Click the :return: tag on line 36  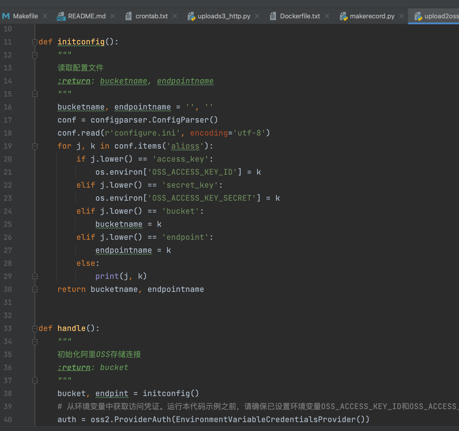pos(76,368)
